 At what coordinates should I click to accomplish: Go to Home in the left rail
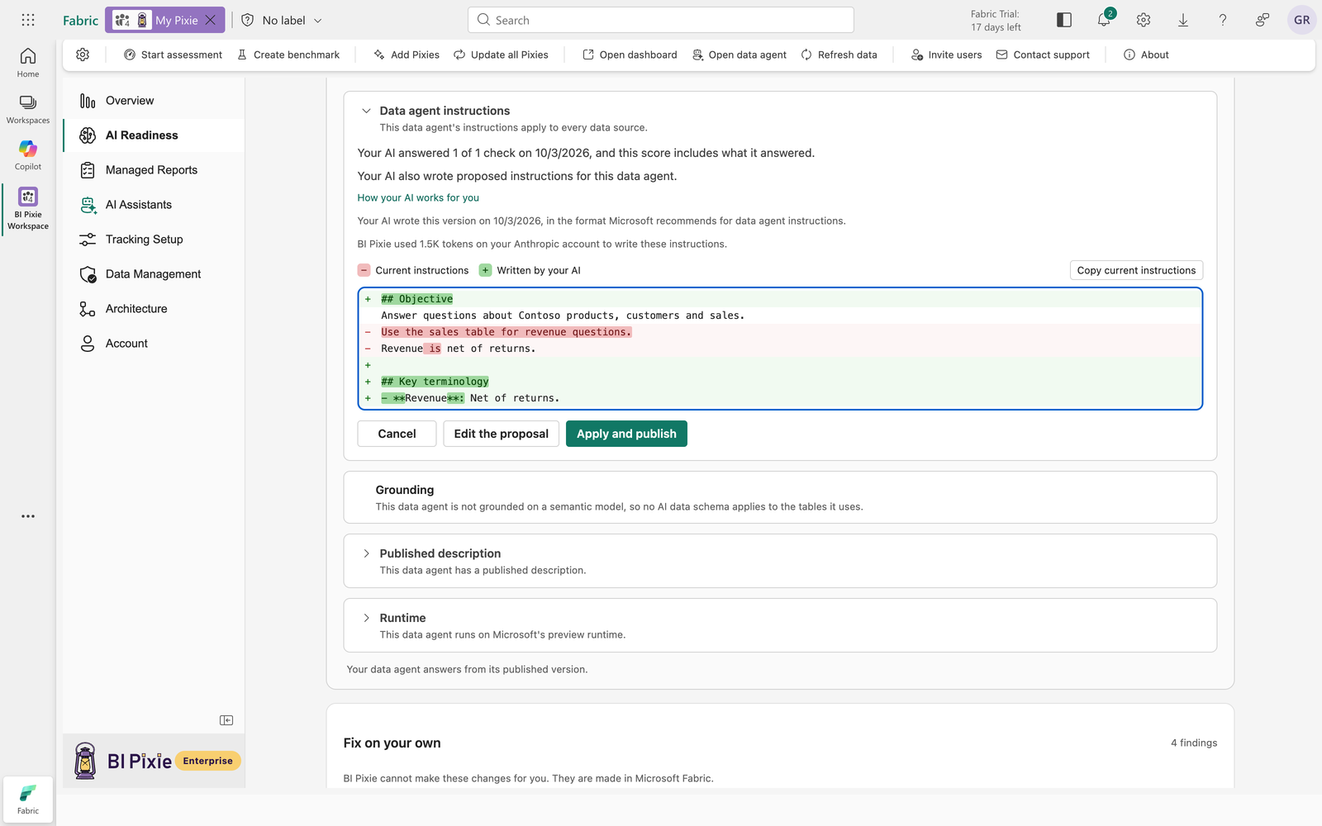28,62
